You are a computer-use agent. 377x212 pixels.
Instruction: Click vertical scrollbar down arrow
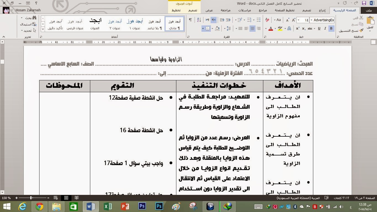pos(2,192)
